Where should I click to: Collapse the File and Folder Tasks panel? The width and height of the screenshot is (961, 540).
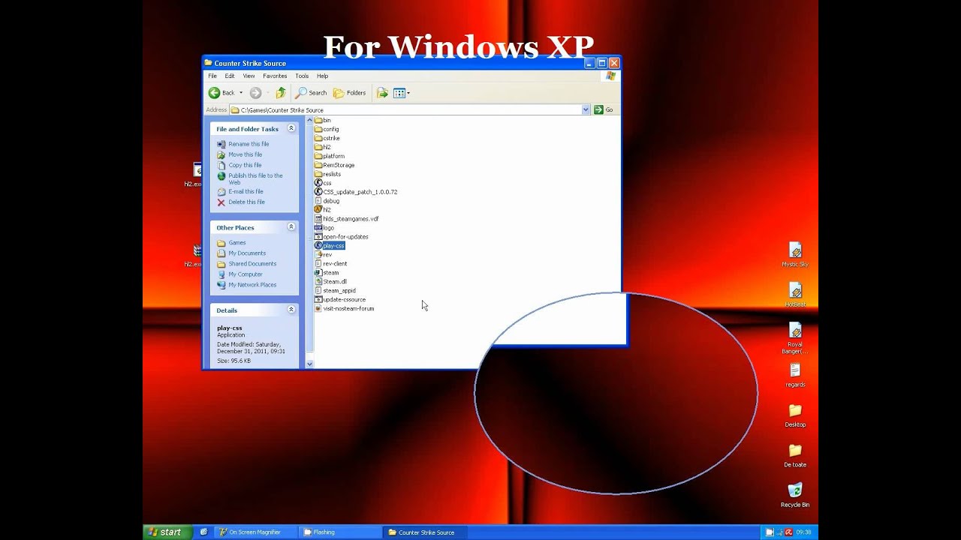point(291,129)
